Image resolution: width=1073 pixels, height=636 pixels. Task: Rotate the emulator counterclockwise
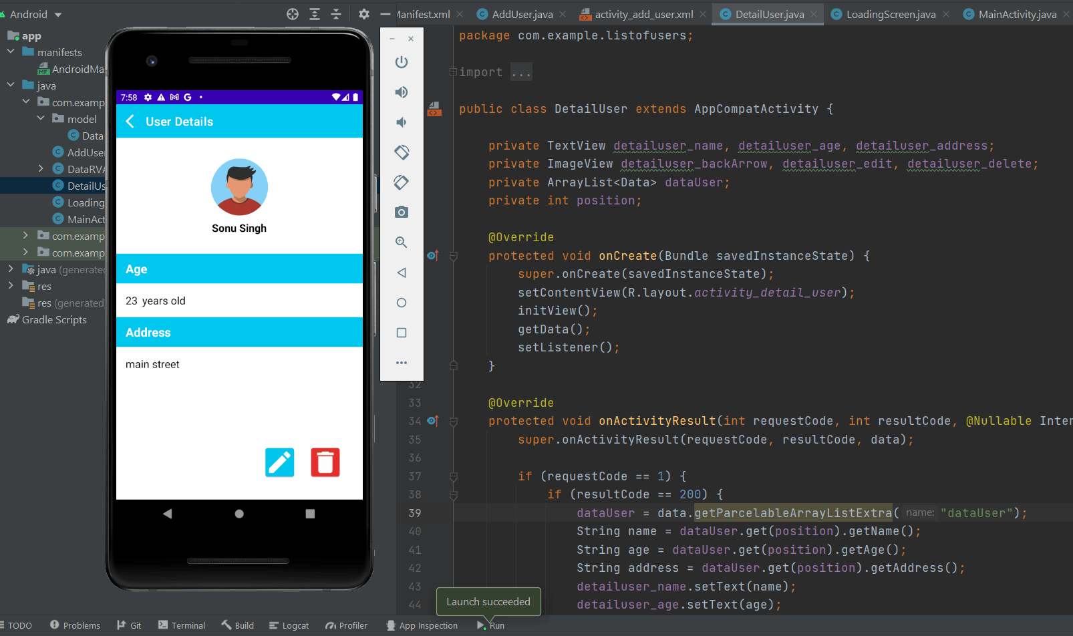(402, 152)
